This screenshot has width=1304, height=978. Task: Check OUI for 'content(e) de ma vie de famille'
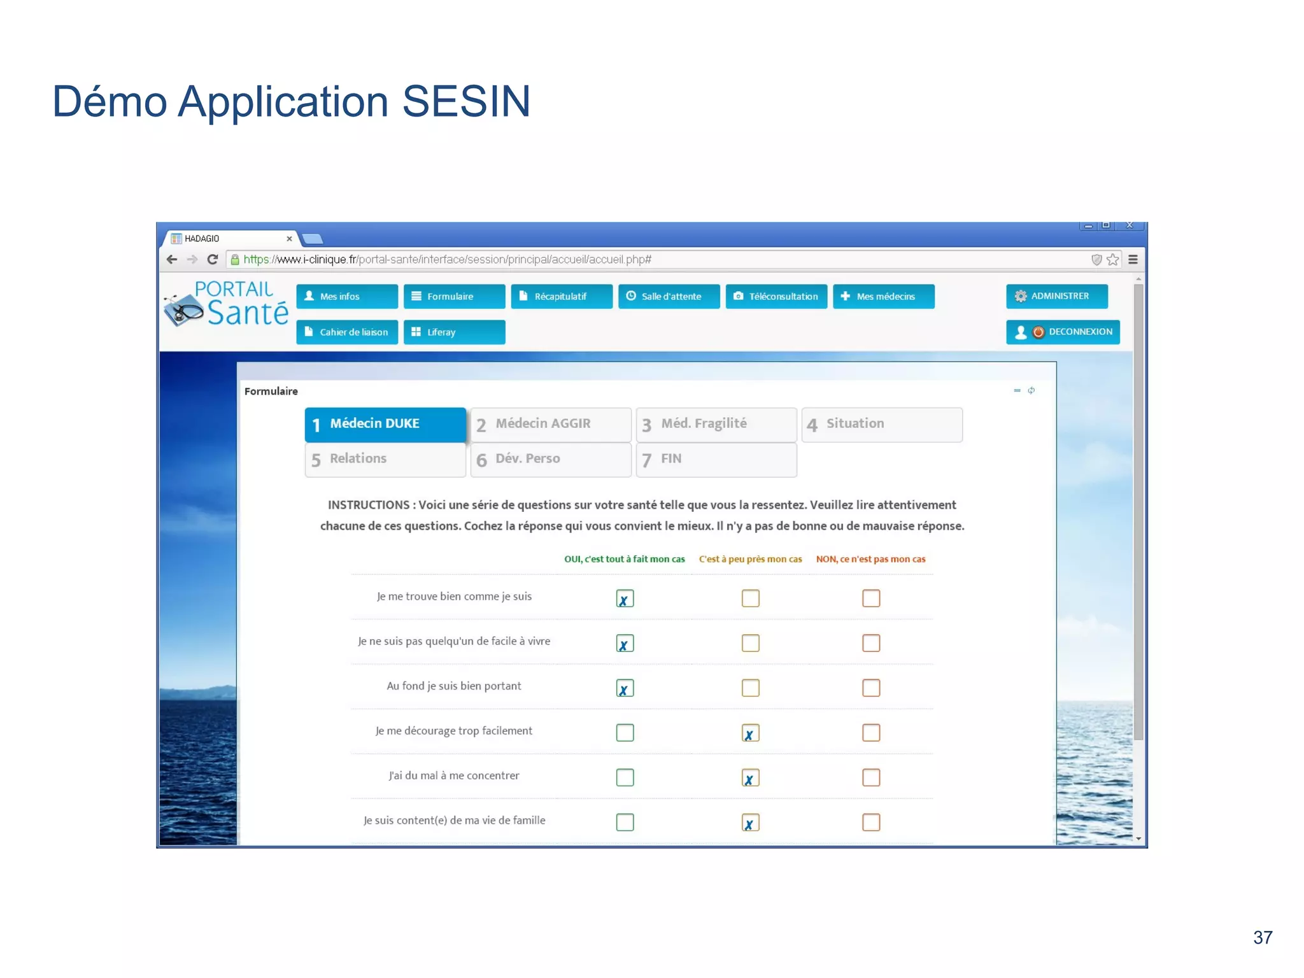[x=625, y=822]
